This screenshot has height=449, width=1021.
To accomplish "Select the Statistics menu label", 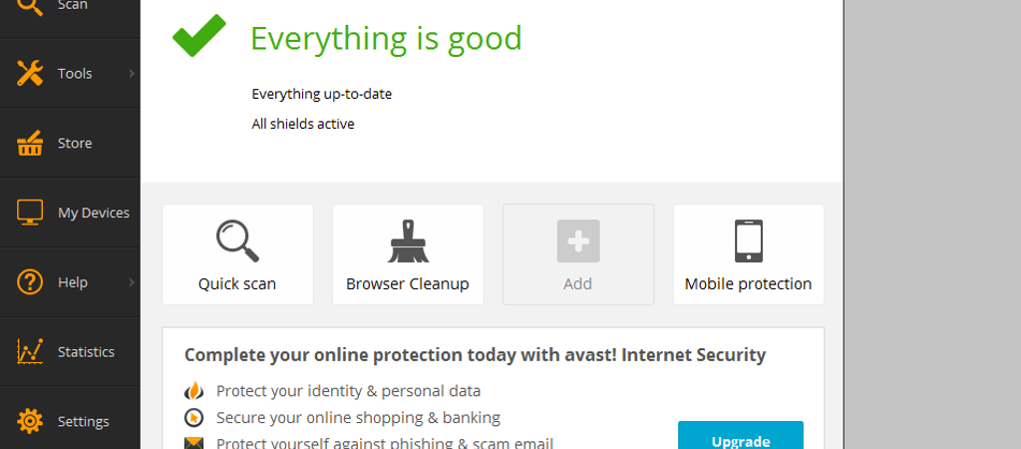I will (86, 352).
